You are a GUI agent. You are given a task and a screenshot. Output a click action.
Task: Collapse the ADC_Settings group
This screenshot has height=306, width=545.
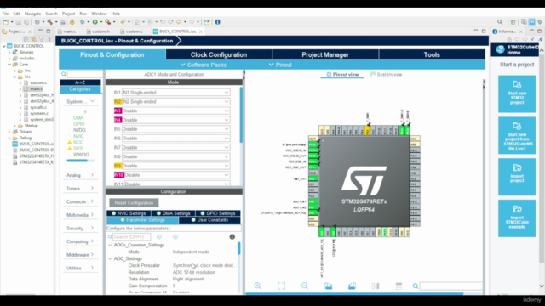coord(110,258)
